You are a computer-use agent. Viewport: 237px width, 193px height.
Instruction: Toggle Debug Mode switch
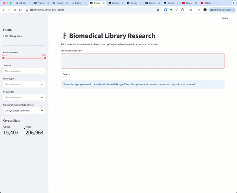tap(6, 36)
